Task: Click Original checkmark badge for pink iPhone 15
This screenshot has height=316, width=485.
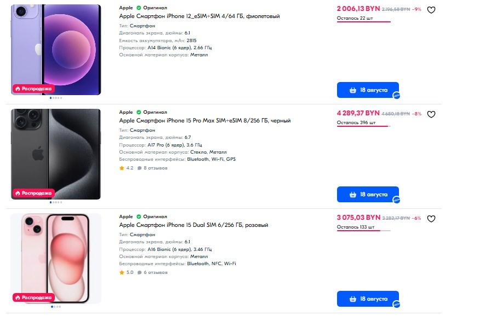Action: coord(139,216)
